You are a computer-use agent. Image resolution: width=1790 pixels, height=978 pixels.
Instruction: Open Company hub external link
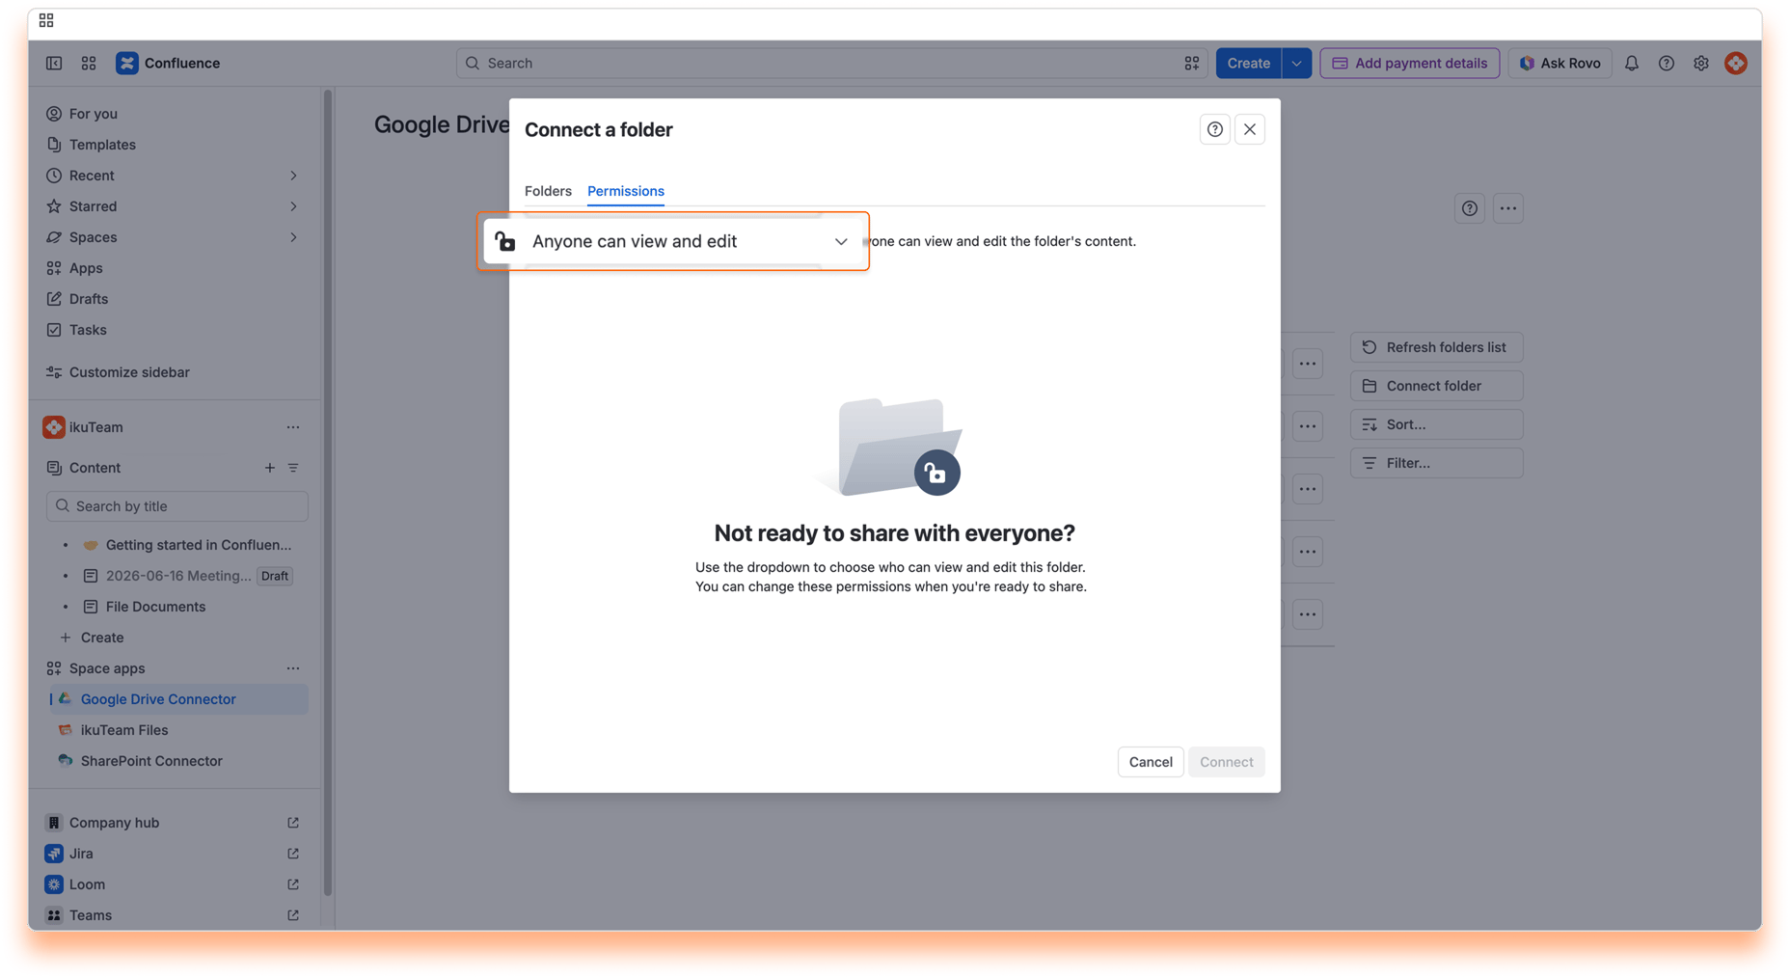tap(293, 823)
